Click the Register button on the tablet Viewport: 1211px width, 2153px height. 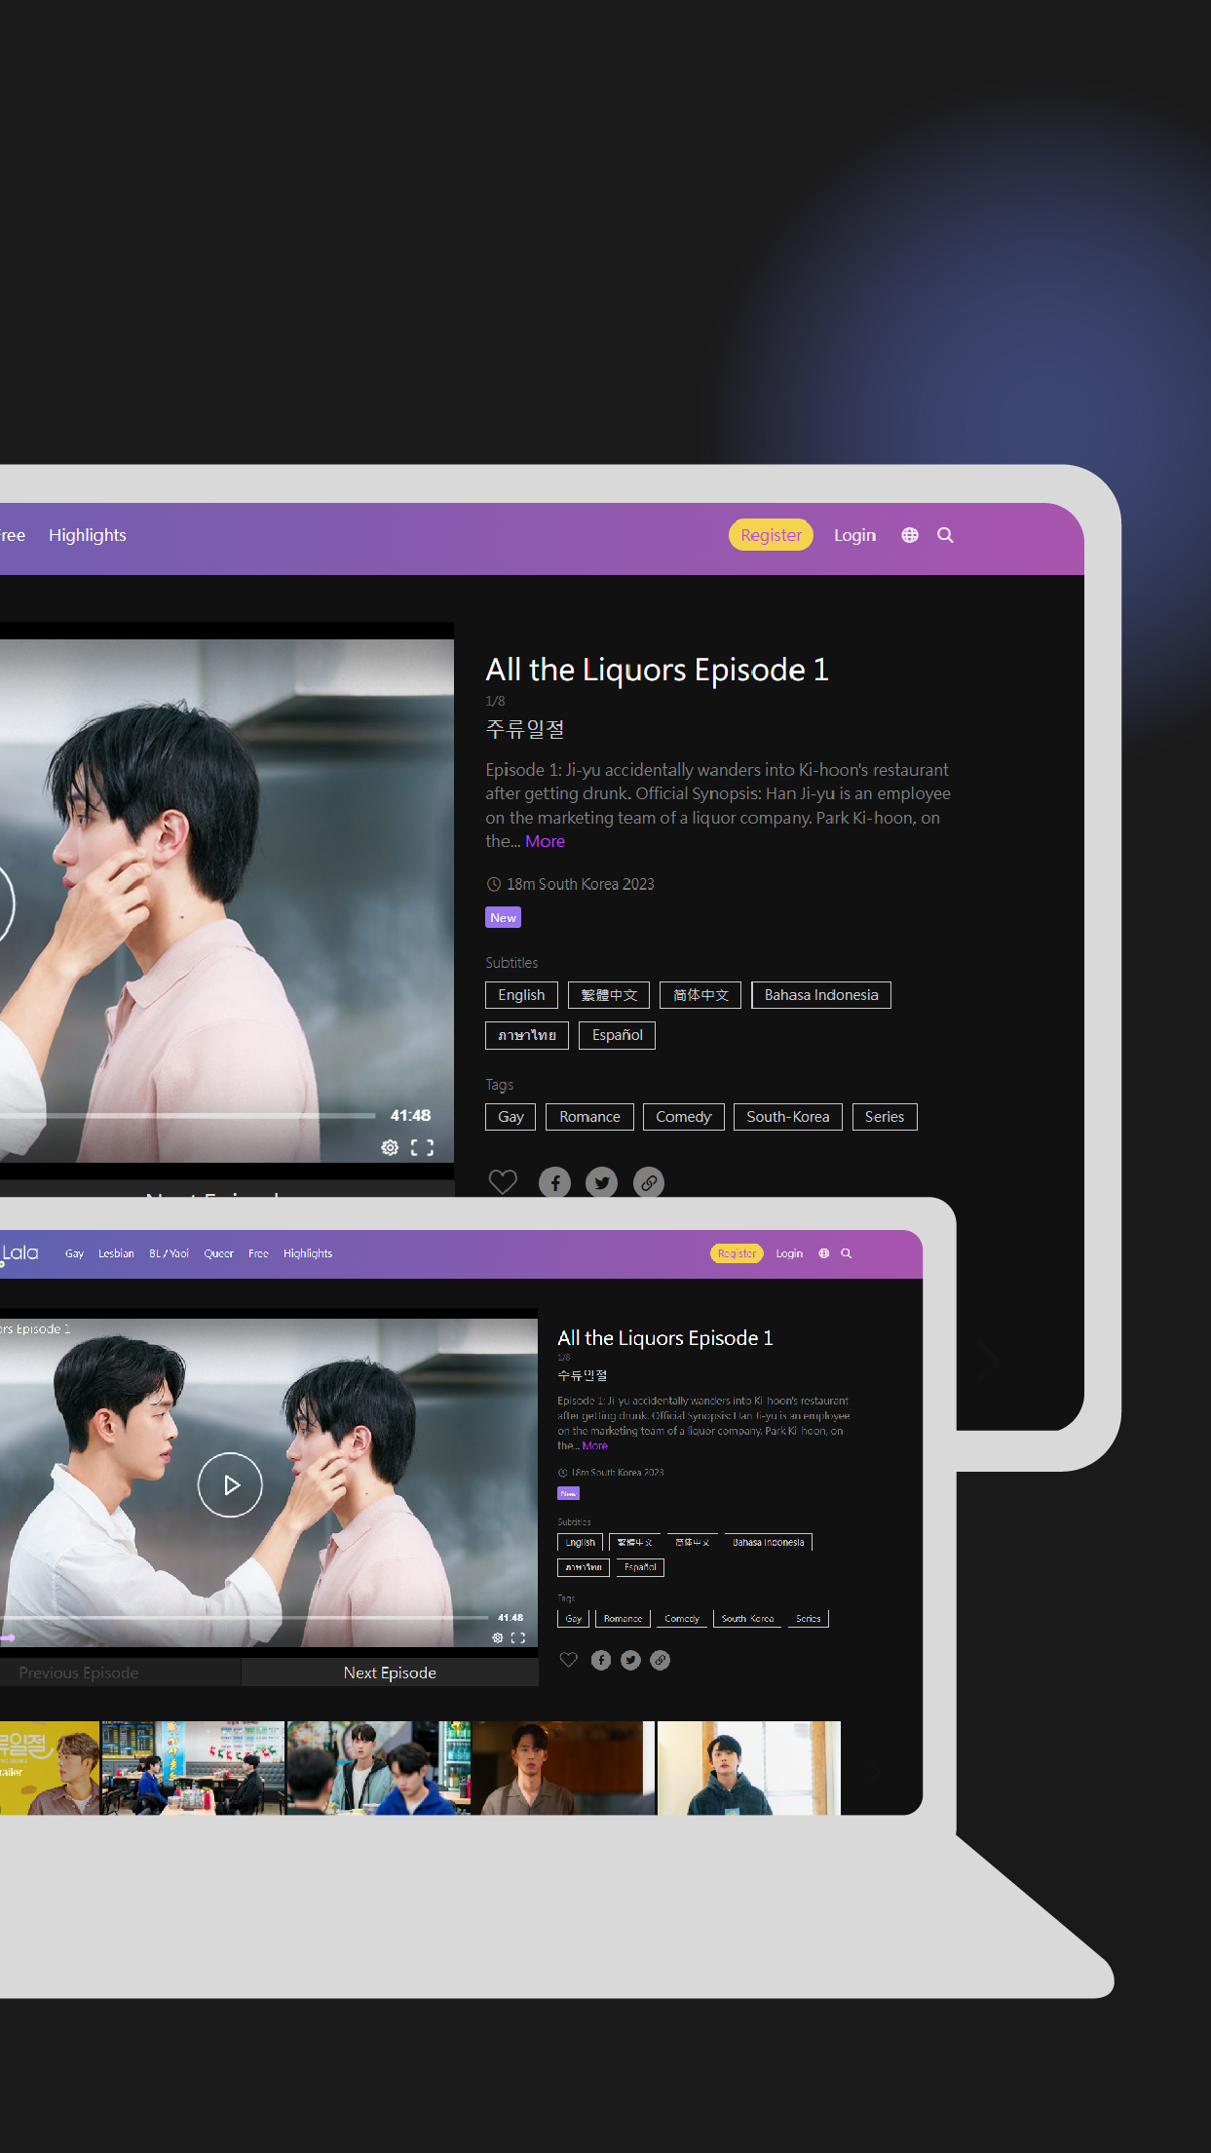[771, 535]
